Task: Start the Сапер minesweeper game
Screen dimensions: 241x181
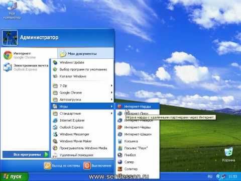Action: point(138,162)
